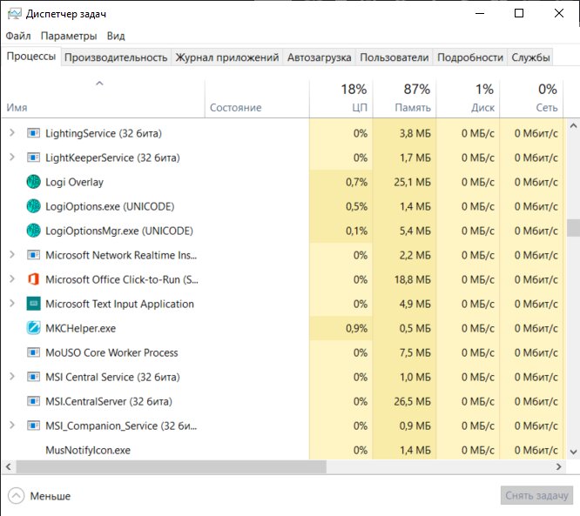Click the horizontal scrollbar right arrow
Viewport: 580px width, 516px height.
559,467
